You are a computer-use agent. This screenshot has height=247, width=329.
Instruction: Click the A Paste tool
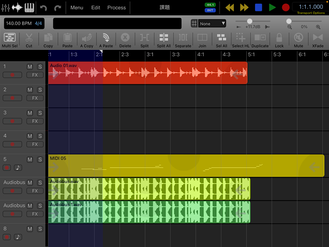tap(106, 40)
